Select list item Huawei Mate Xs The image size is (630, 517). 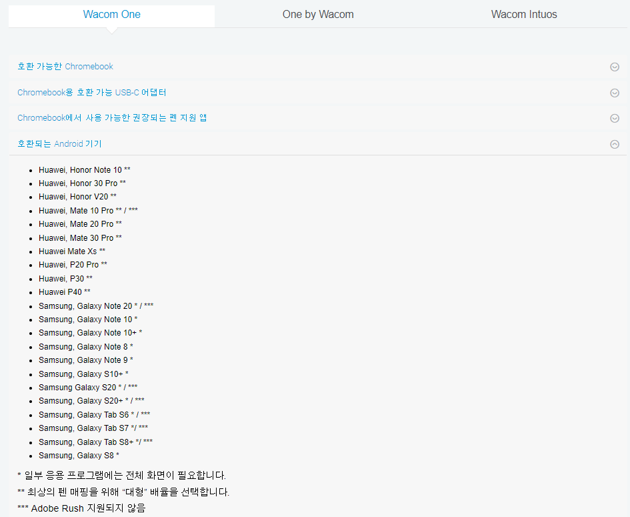(72, 251)
